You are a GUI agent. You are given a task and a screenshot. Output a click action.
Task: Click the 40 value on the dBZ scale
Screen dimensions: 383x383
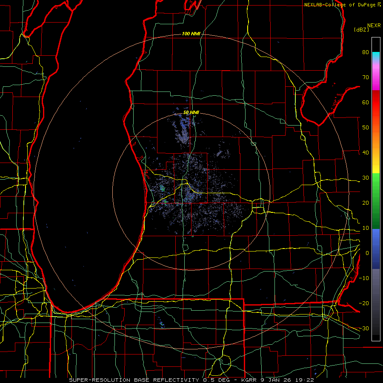[366, 153]
